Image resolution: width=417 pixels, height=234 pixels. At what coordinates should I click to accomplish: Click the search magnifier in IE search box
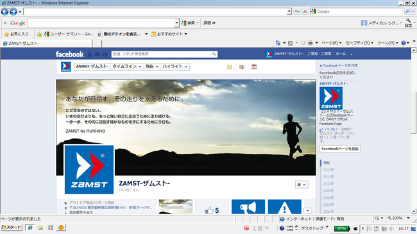pos(407,12)
